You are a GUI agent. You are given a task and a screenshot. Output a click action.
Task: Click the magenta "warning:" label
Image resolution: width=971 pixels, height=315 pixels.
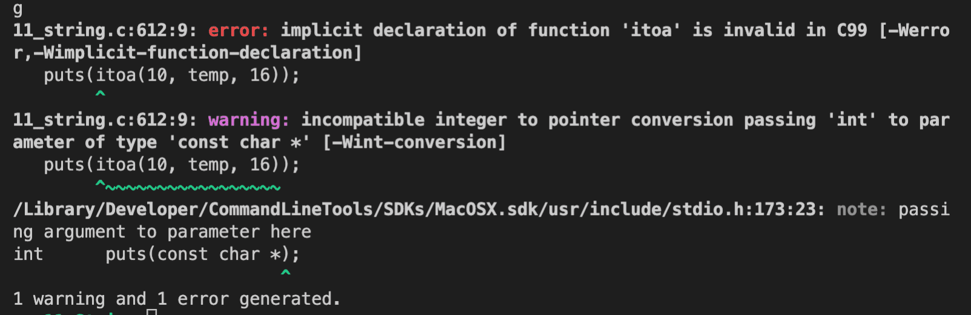(249, 120)
